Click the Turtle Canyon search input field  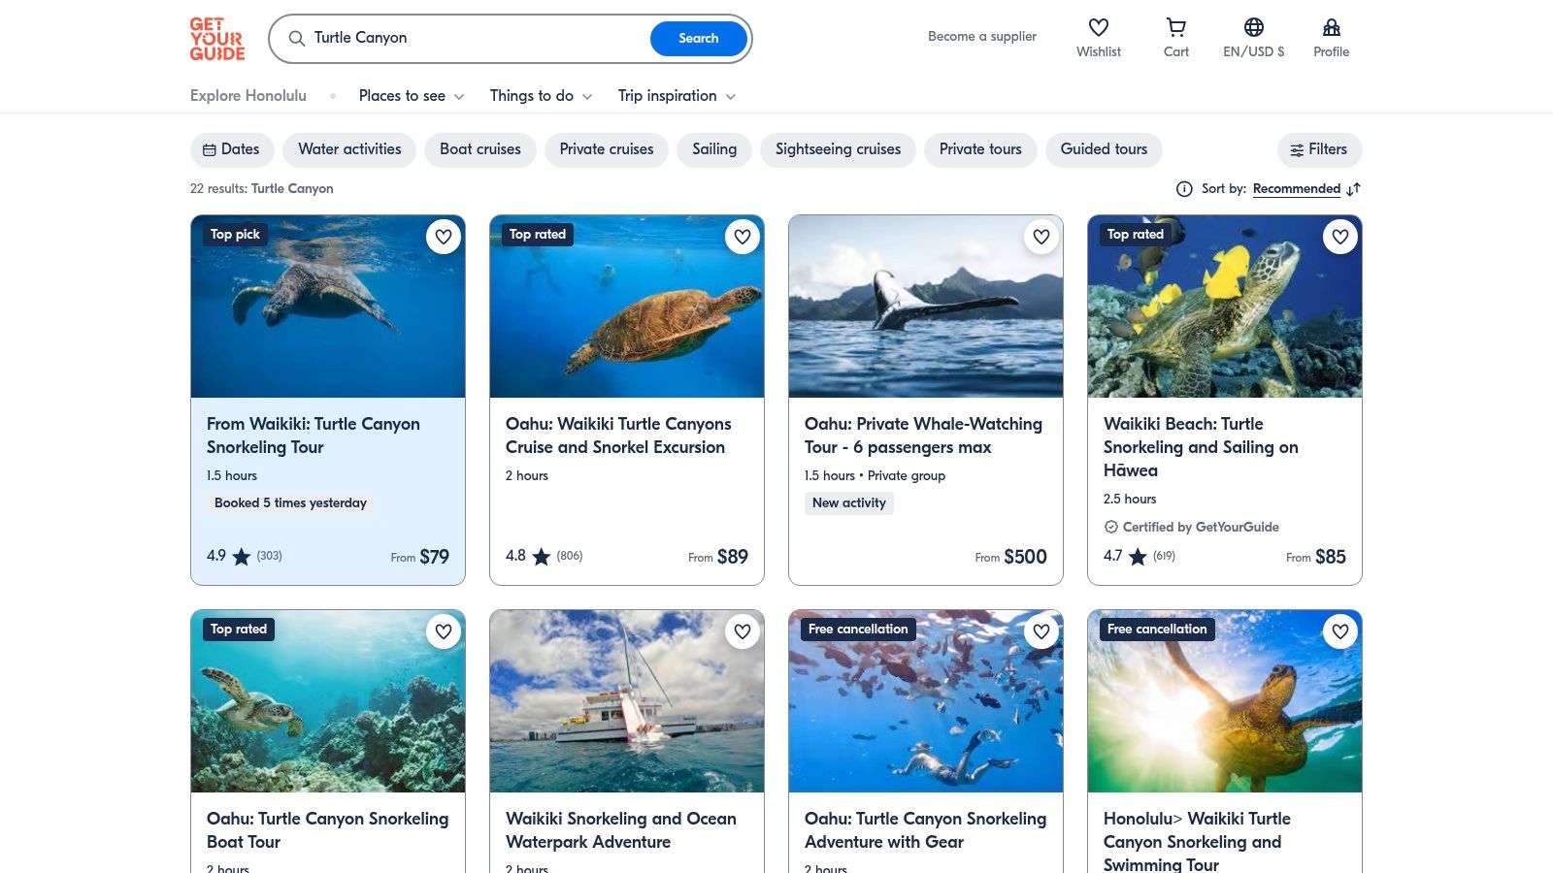pos(476,39)
